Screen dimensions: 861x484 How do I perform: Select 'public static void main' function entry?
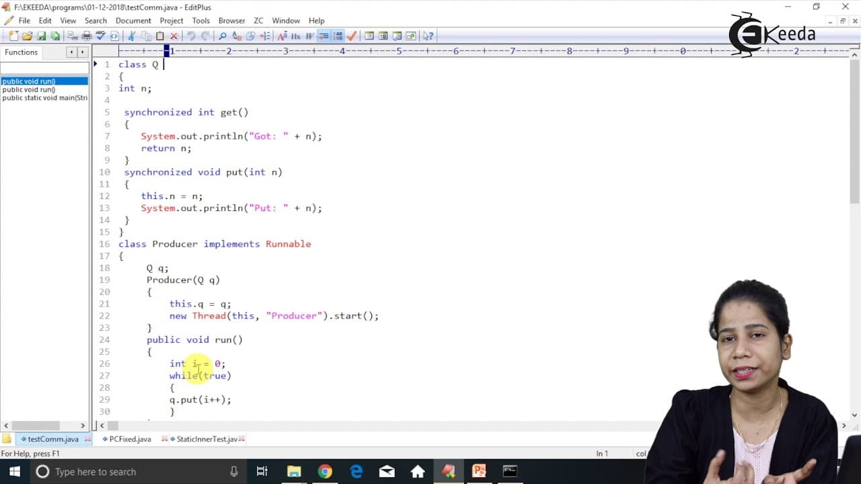(x=44, y=97)
